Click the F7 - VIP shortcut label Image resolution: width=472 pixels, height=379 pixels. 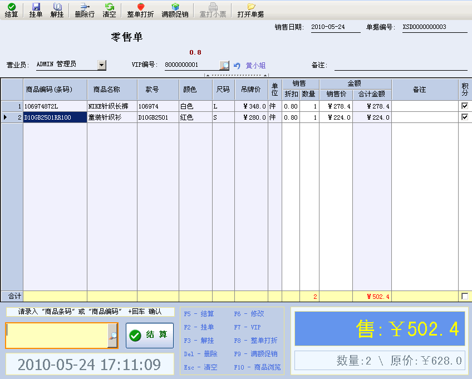click(x=248, y=327)
